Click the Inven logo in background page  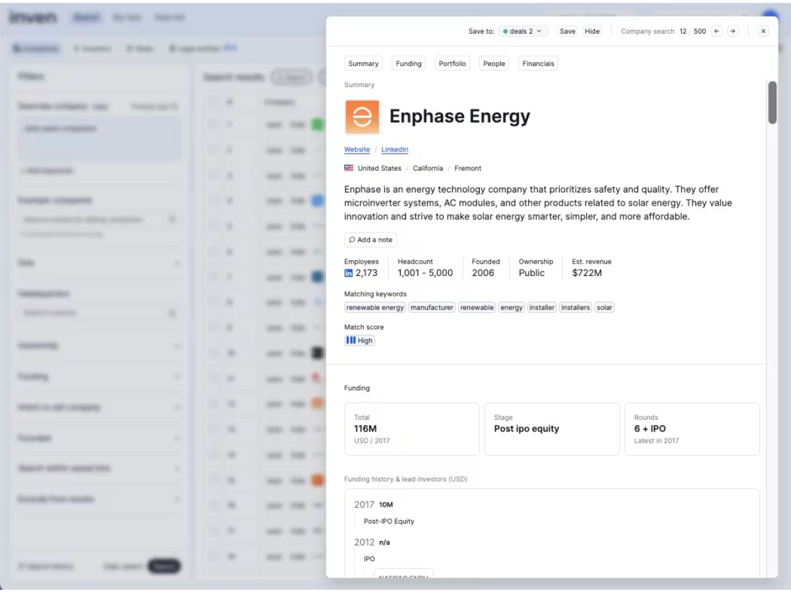33,18
